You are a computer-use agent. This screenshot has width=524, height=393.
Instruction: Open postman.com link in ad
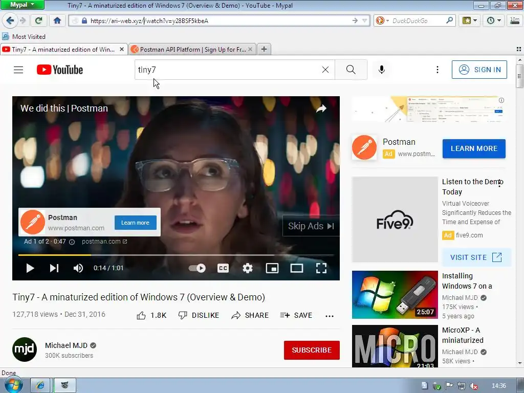point(104,242)
